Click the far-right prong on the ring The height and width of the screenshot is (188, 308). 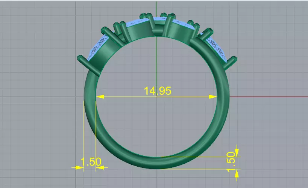pyautogui.click(x=230, y=64)
